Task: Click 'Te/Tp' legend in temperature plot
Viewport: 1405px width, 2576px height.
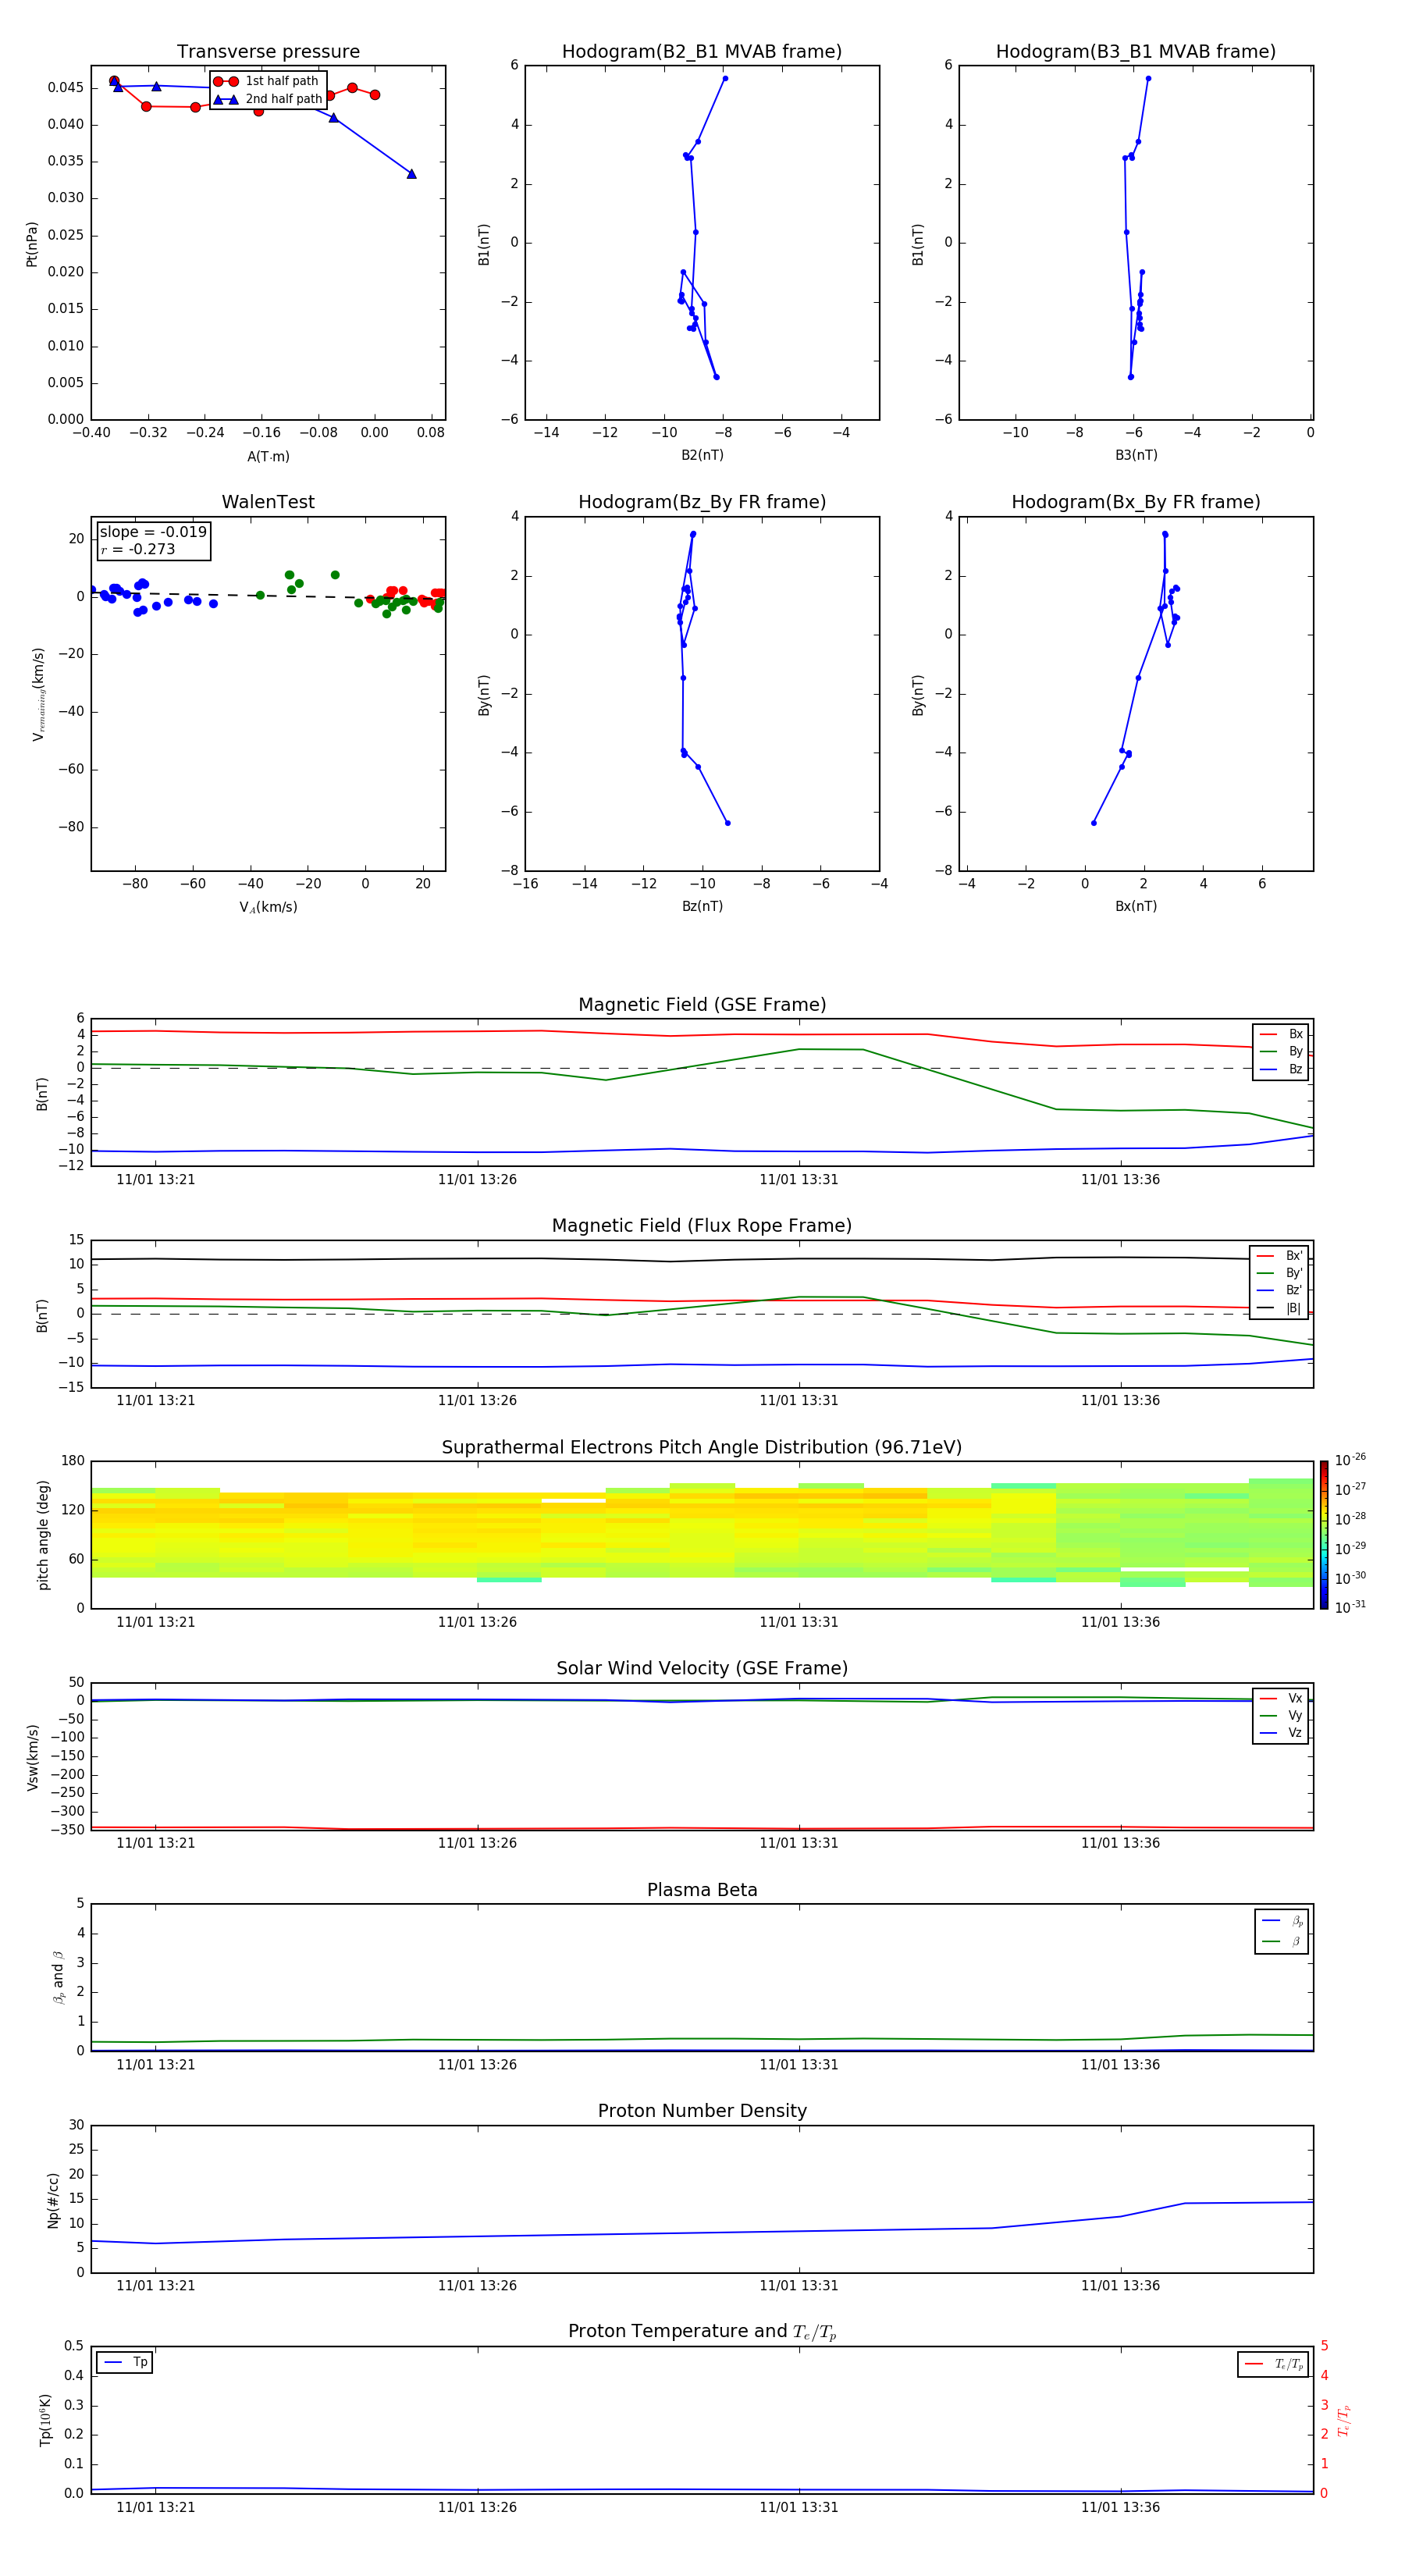Action: point(1273,2364)
